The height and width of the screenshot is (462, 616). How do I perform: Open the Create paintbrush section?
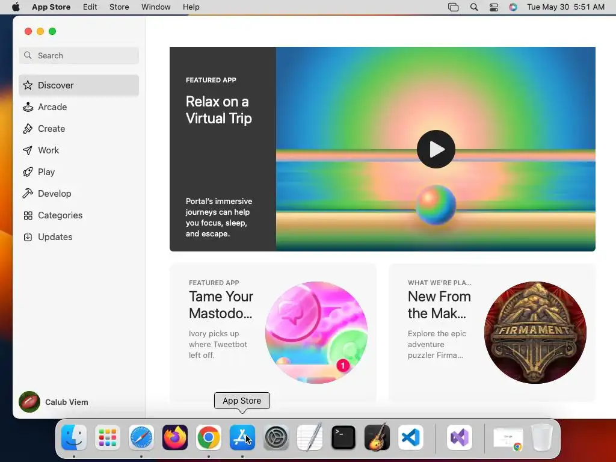point(79,129)
